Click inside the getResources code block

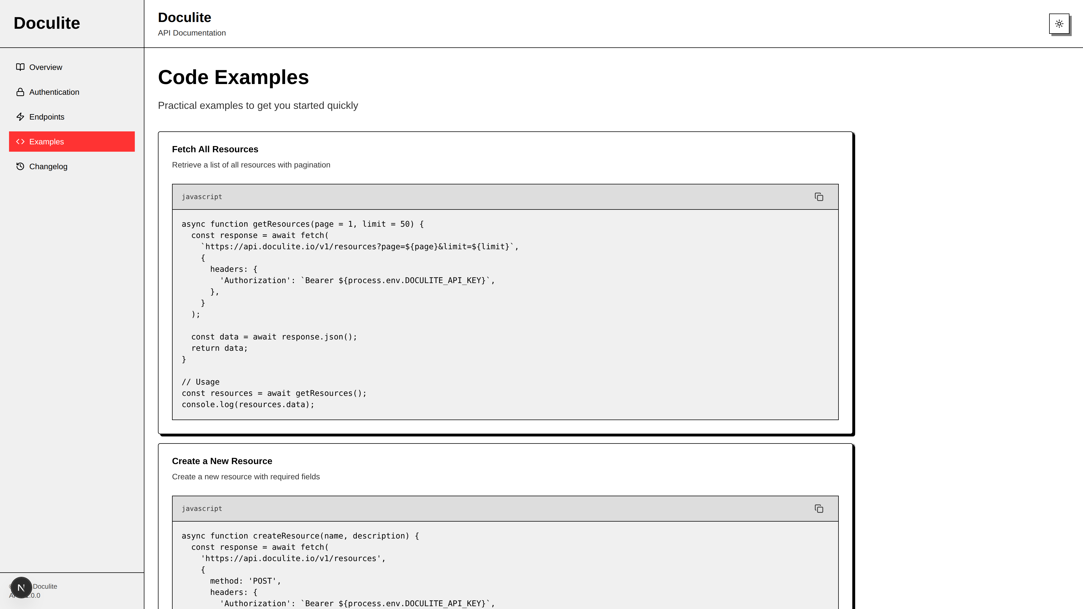point(505,314)
